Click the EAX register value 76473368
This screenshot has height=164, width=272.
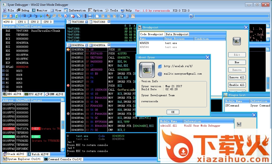22,31
